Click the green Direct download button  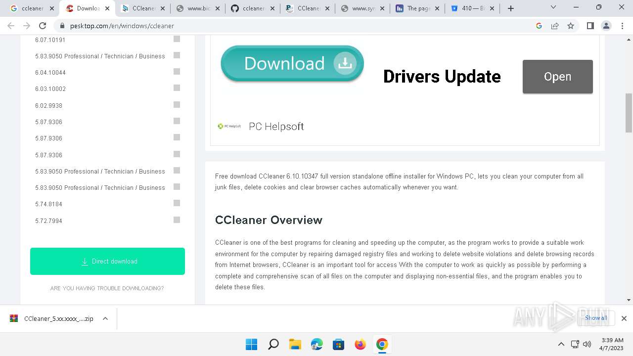pos(107,261)
